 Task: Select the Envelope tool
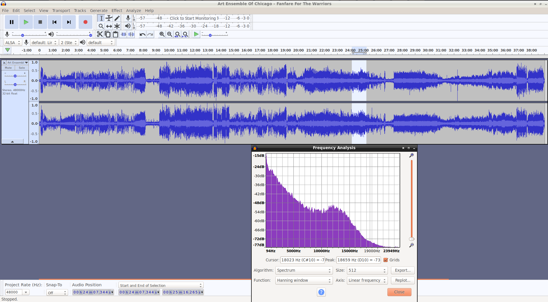(x=109, y=18)
